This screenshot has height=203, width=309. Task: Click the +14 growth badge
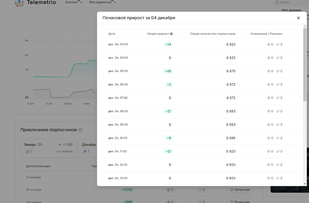pyautogui.click(x=168, y=45)
